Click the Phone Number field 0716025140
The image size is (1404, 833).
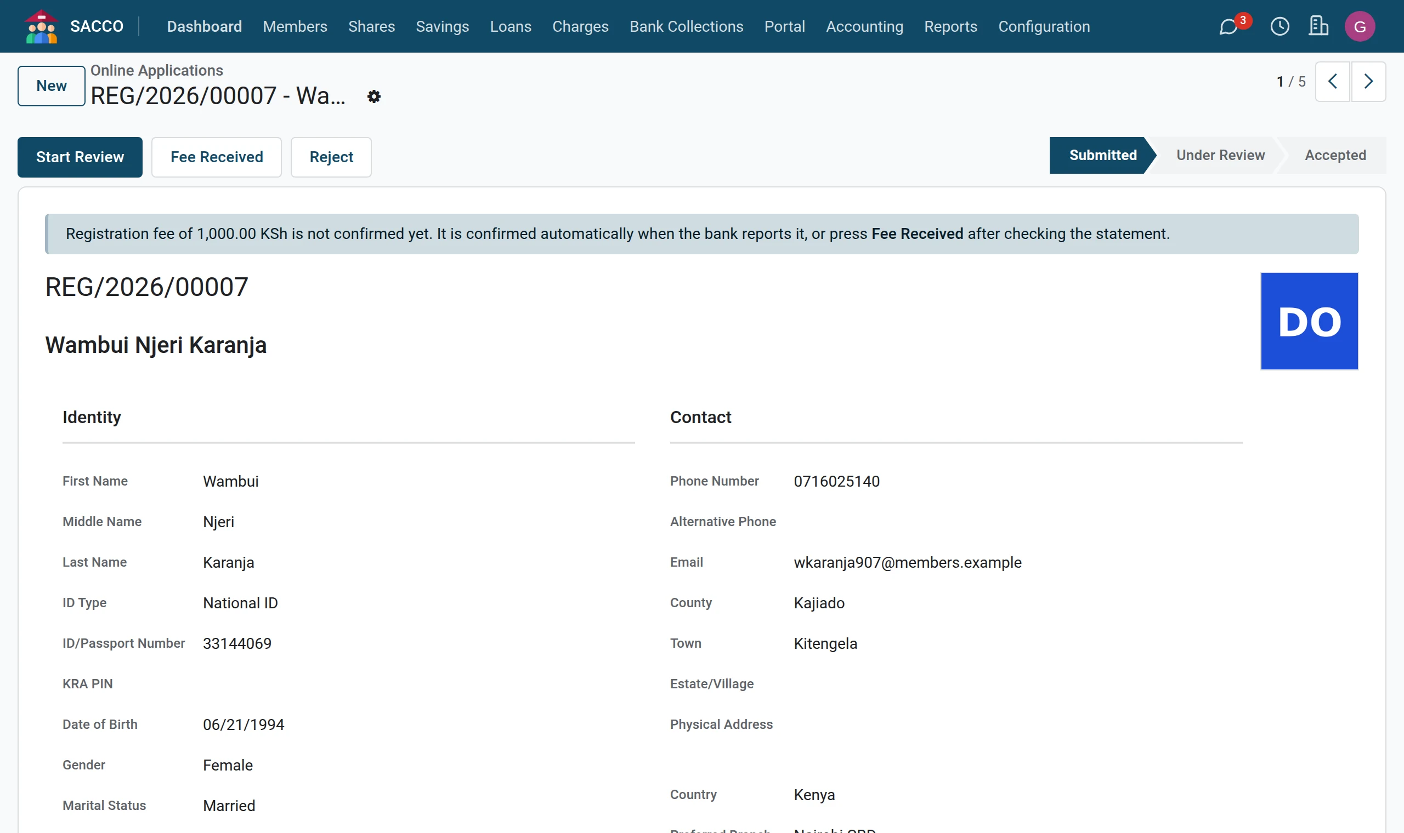837,482
